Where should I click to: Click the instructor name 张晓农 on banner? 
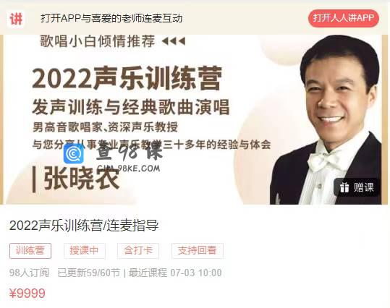click(x=81, y=179)
